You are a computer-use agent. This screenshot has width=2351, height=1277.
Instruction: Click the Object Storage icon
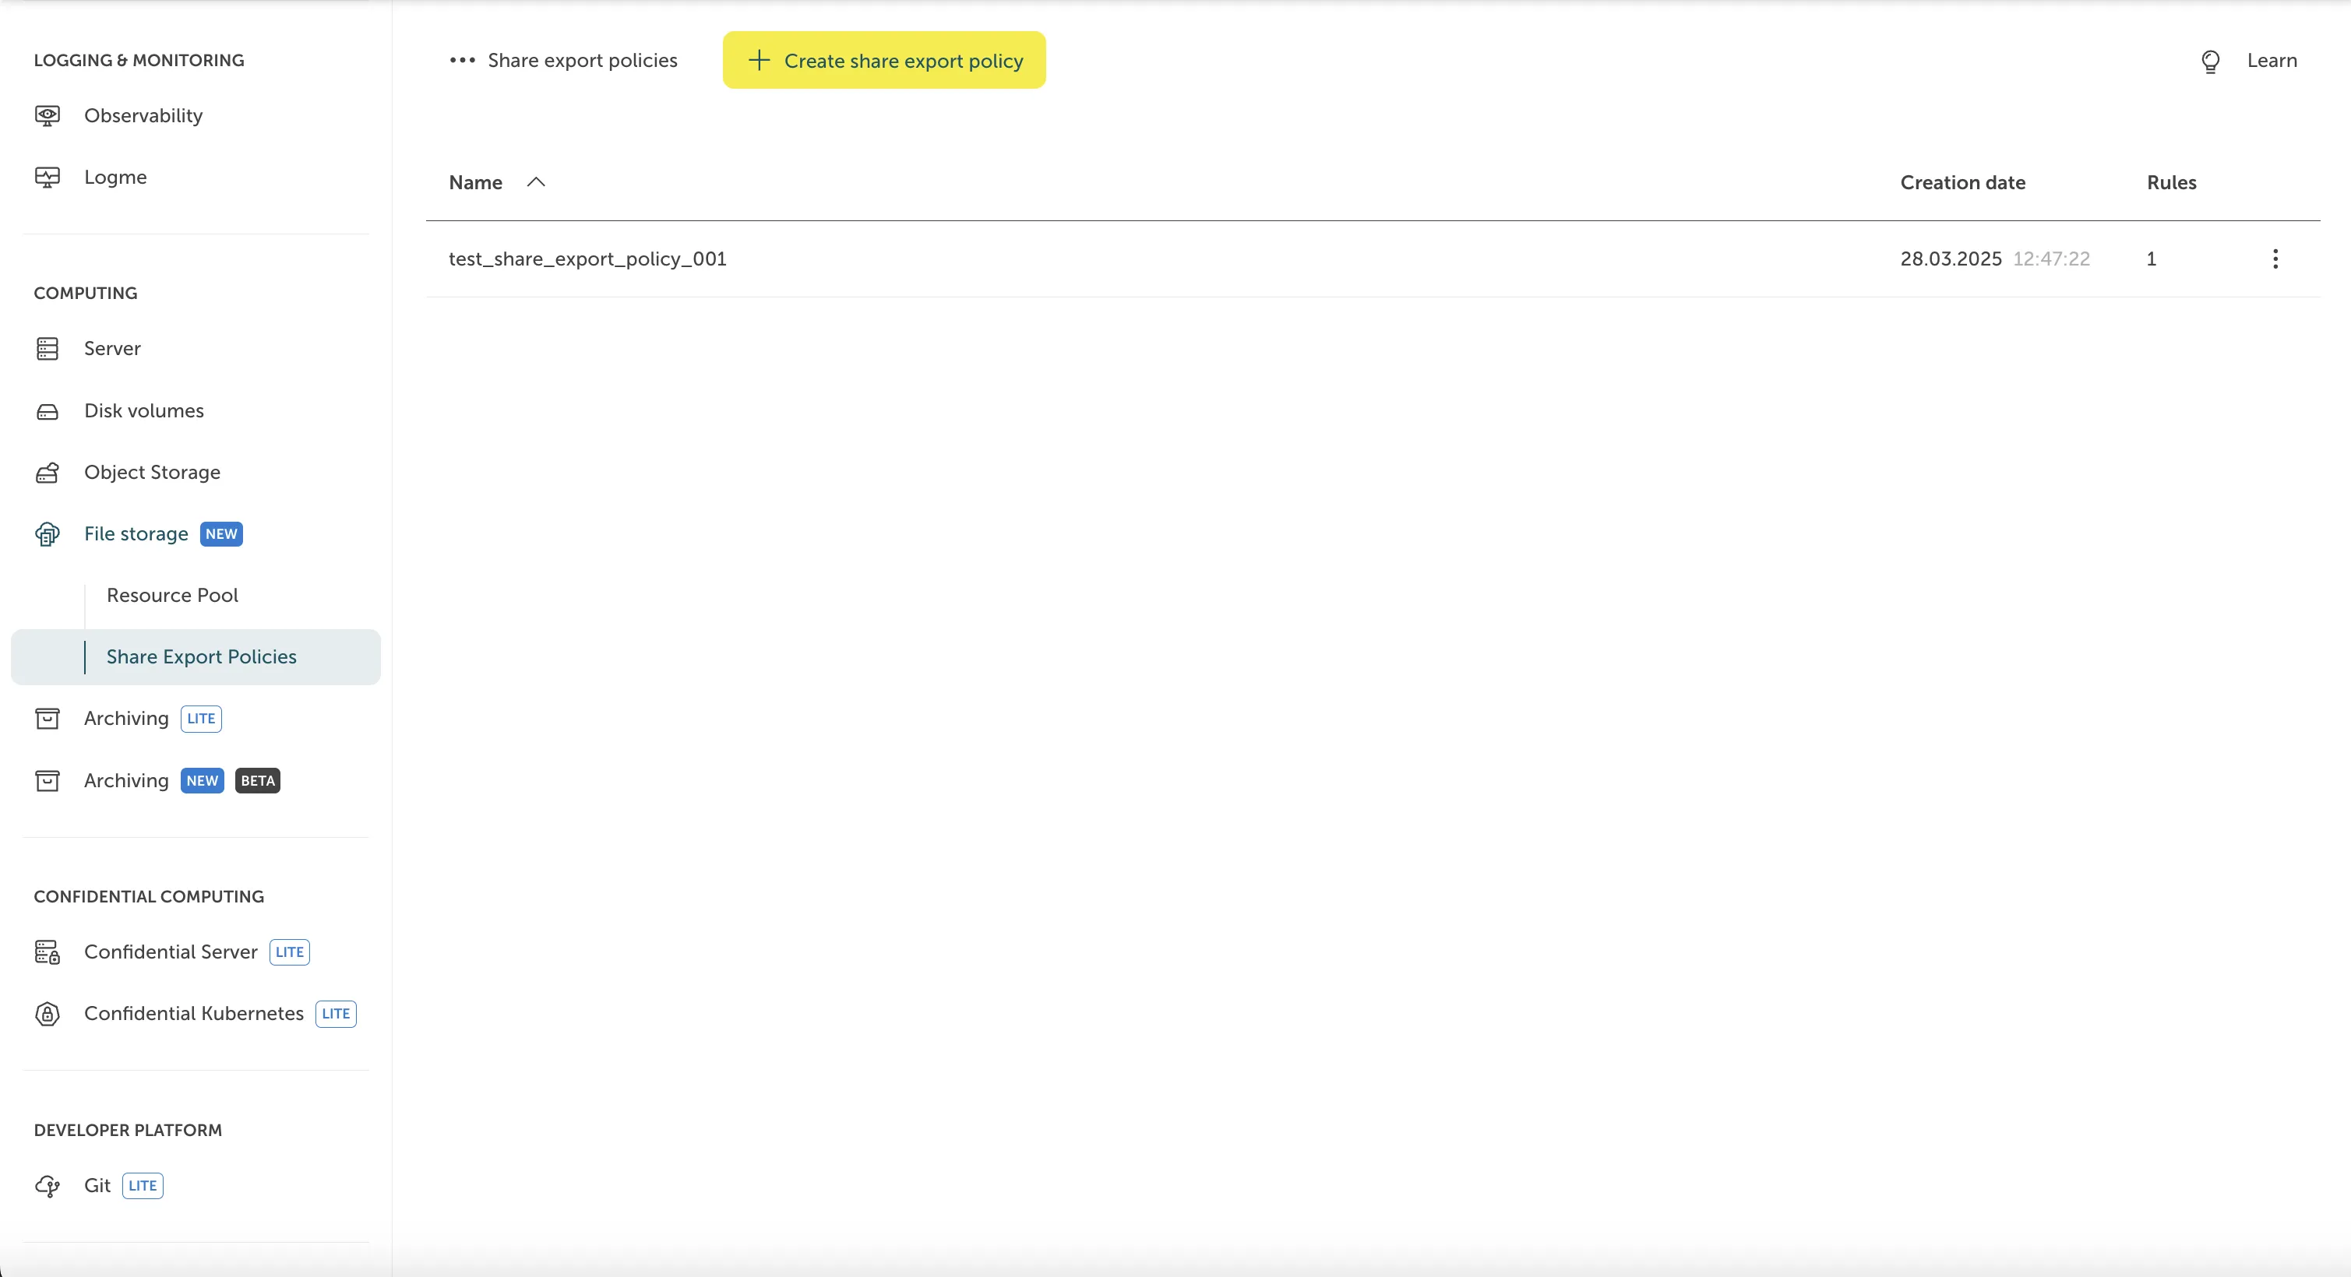[48, 473]
